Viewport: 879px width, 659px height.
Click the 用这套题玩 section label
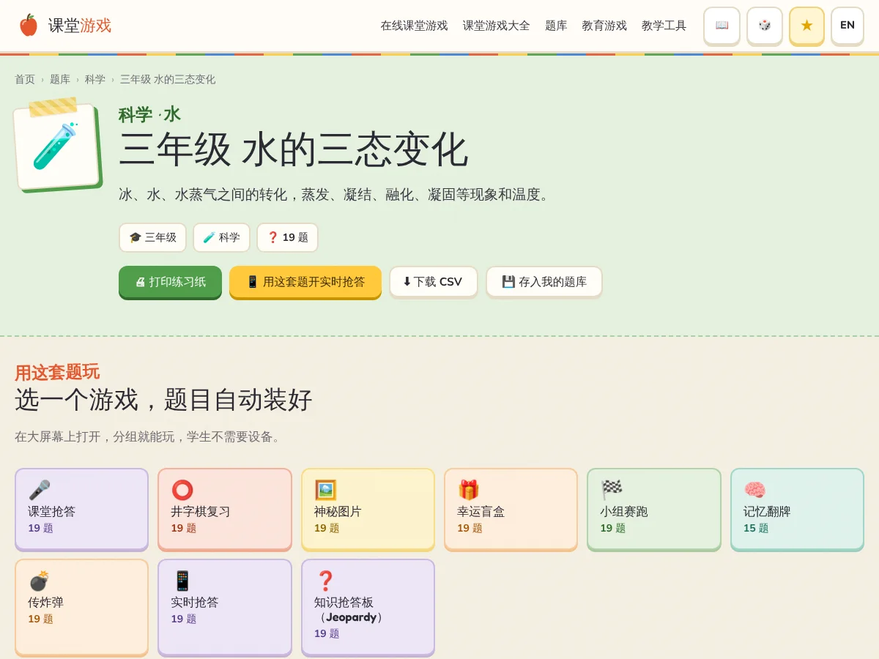point(57,372)
